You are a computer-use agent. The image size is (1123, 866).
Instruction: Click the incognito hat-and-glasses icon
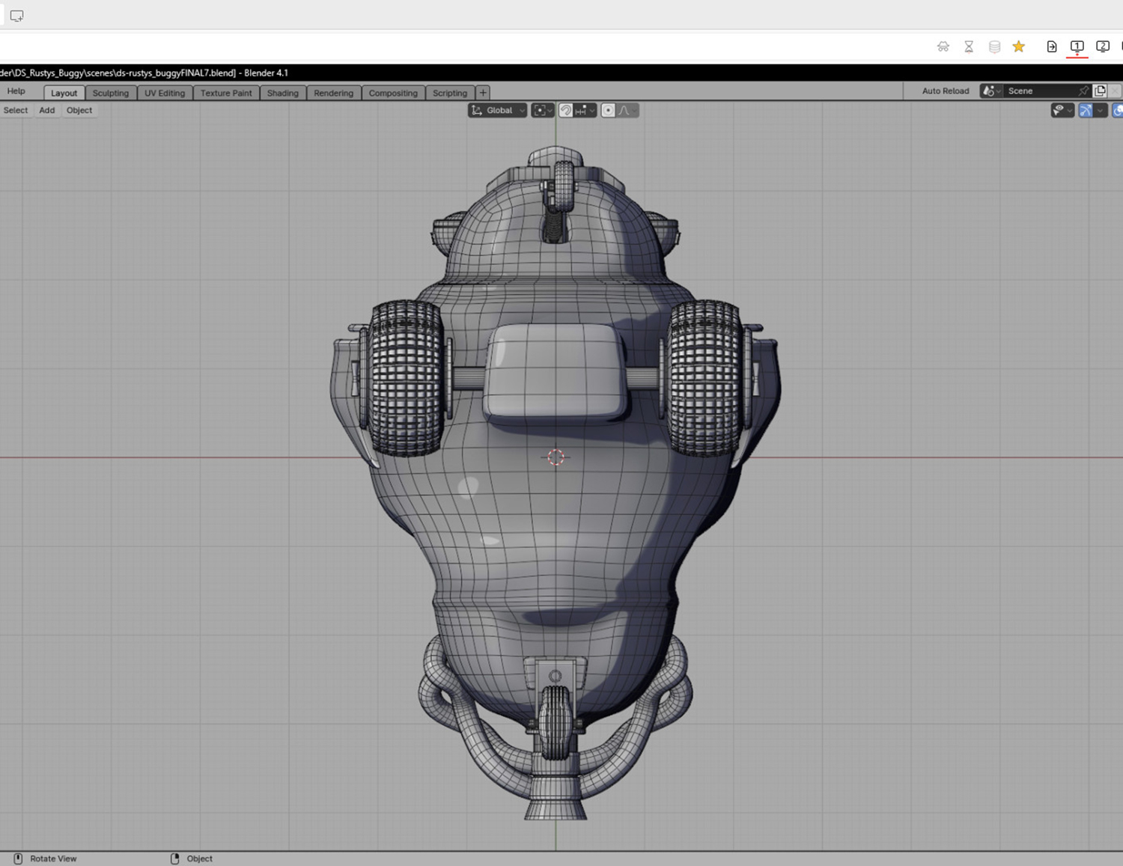pyautogui.click(x=943, y=46)
